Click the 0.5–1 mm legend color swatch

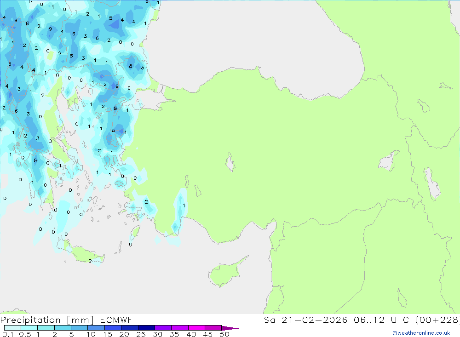pyautogui.click(x=29, y=328)
